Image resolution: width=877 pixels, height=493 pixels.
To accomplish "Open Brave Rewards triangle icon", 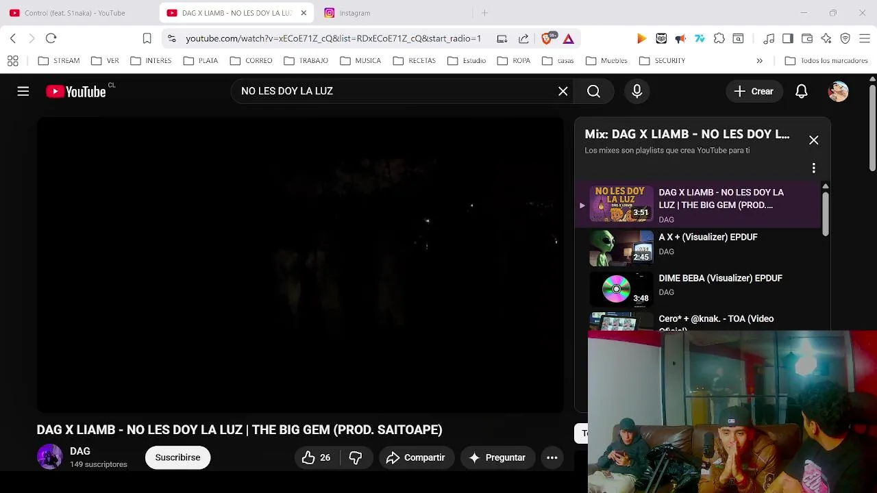I will click(569, 38).
